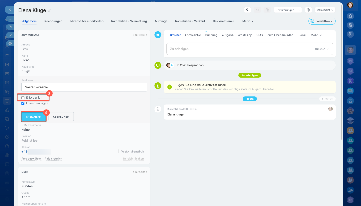Screen dimensions: 361x206
Task: Click the Feldname input with Zweiter Vorname
Action: 84,87
